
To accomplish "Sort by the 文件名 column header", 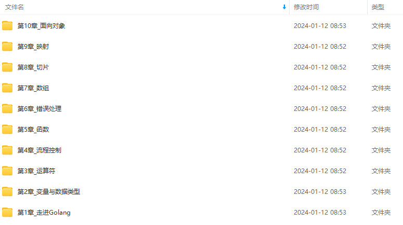I will click(x=15, y=7).
